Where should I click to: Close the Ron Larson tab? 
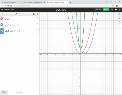point(44,3)
